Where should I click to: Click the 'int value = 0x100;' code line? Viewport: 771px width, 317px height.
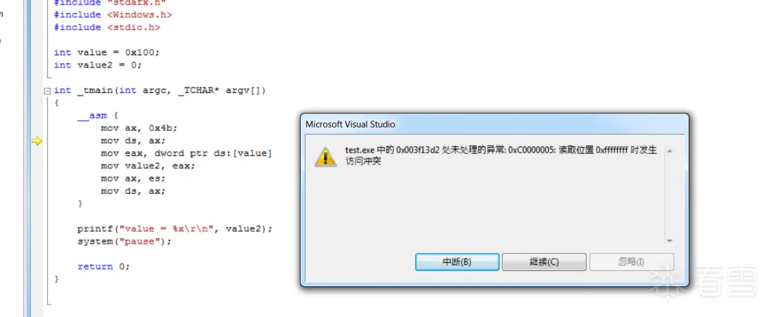pos(107,53)
